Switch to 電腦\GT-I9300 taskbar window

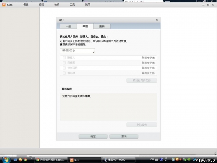point(118,160)
